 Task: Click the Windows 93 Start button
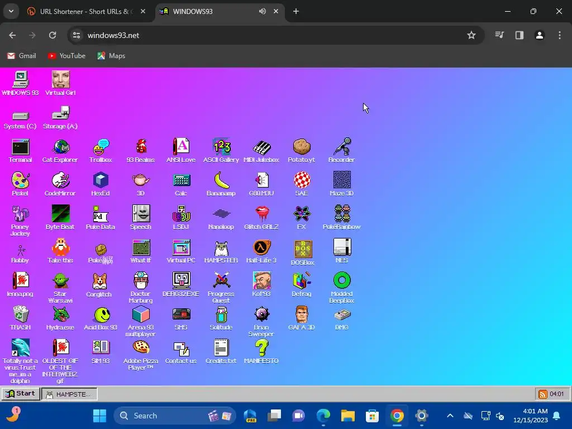pos(21,394)
